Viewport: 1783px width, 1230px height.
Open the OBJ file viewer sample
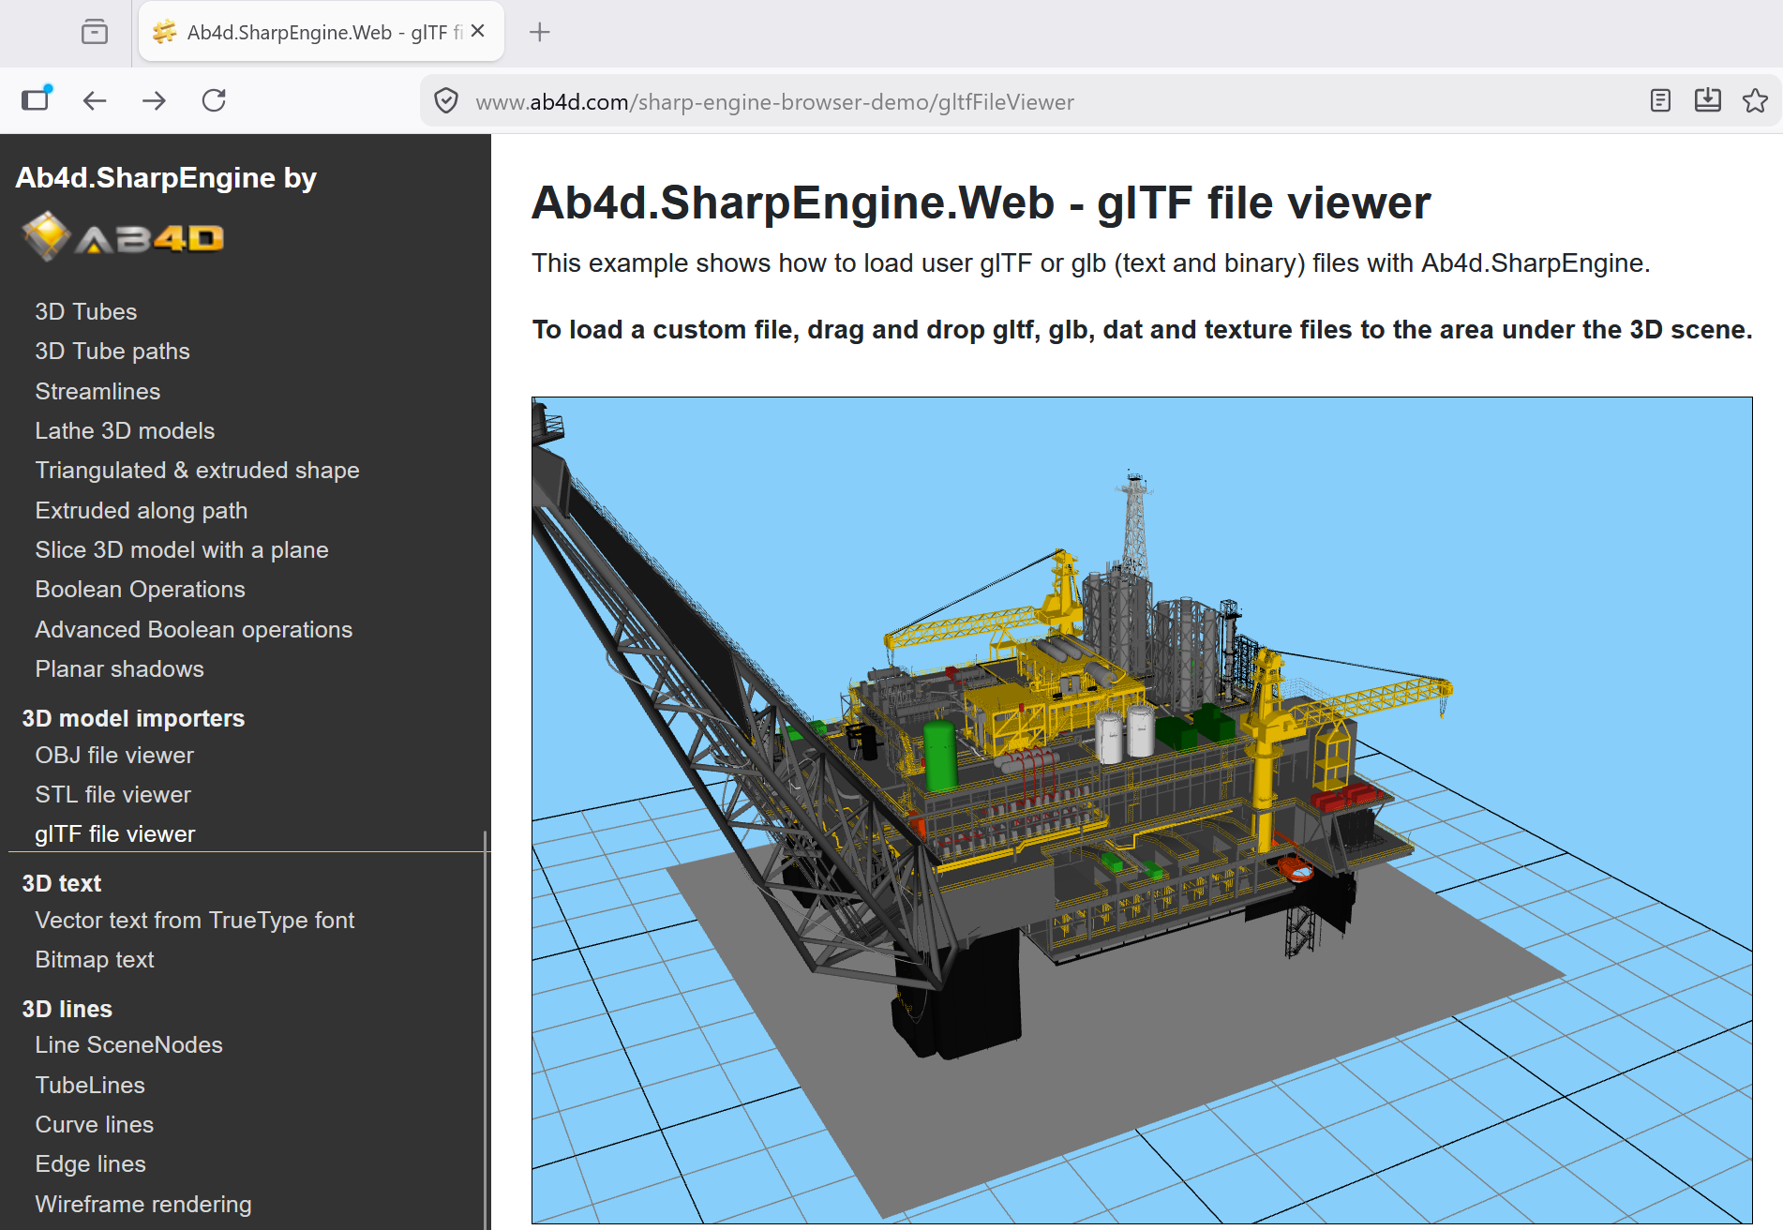[x=114, y=755]
